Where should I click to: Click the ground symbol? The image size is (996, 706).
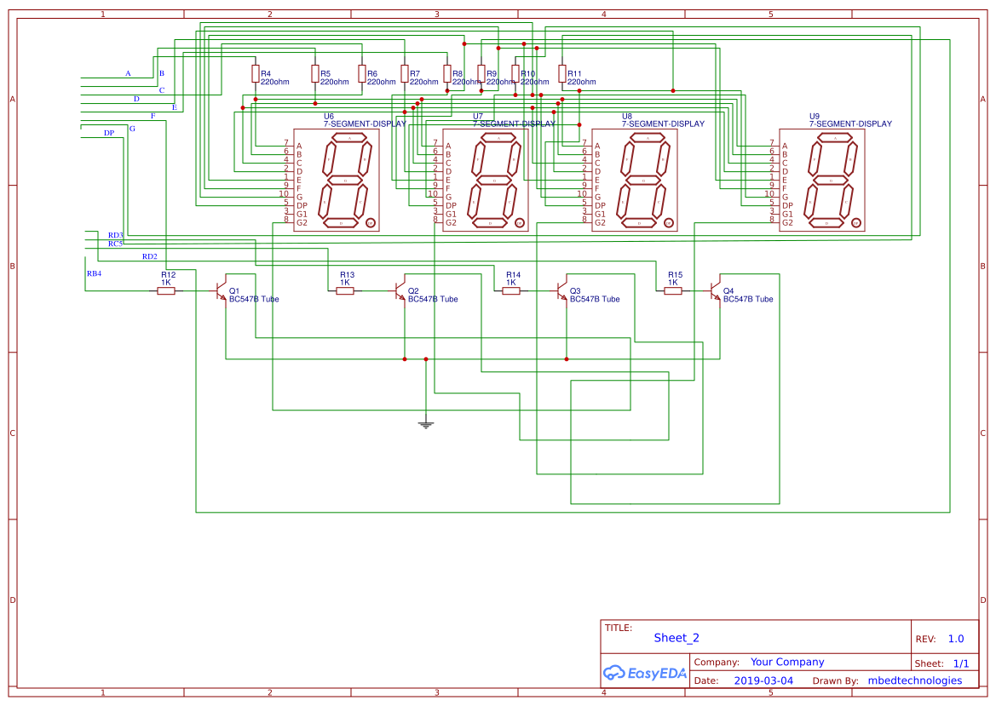pos(426,423)
